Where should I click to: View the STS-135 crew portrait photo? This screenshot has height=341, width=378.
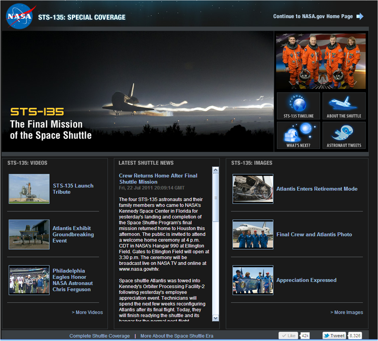(321, 61)
